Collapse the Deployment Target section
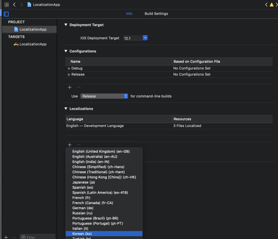The image size is (278, 239). 66,25
